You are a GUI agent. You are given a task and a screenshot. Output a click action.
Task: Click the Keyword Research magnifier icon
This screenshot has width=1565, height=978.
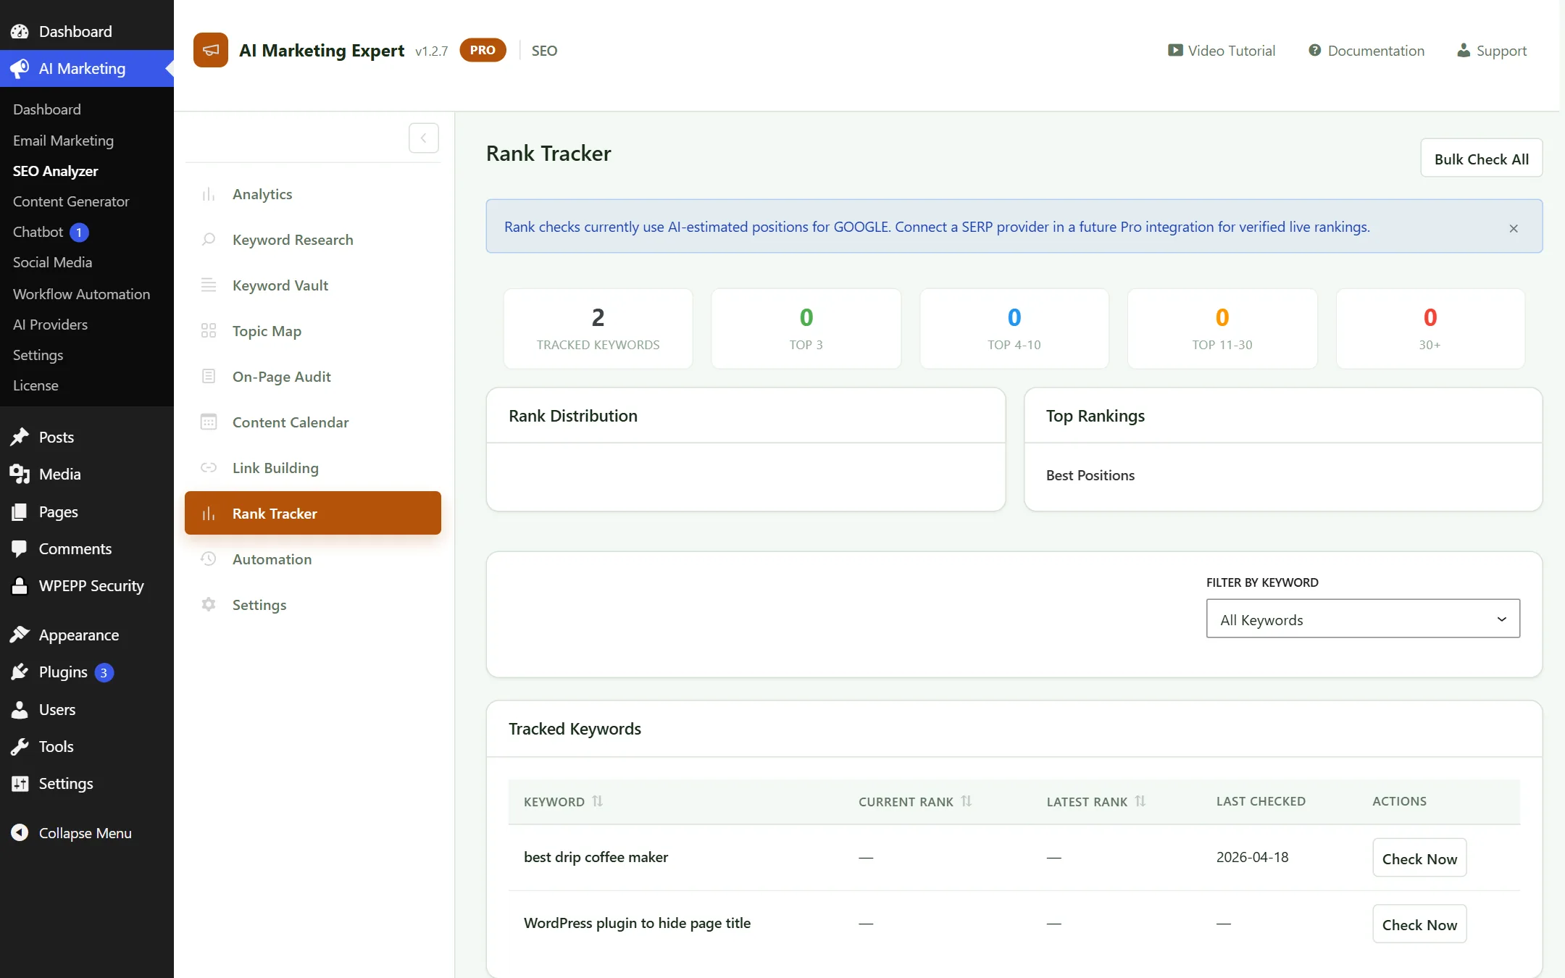(209, 240)
